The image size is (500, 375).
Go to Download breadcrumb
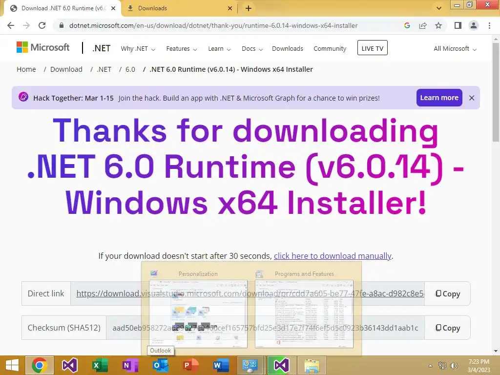point(66,69)
